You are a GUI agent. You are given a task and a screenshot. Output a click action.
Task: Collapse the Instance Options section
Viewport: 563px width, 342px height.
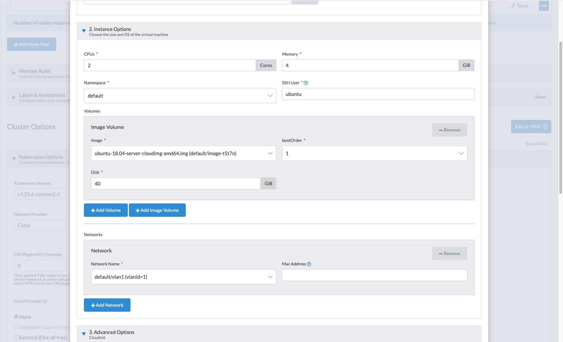[84, 31]
